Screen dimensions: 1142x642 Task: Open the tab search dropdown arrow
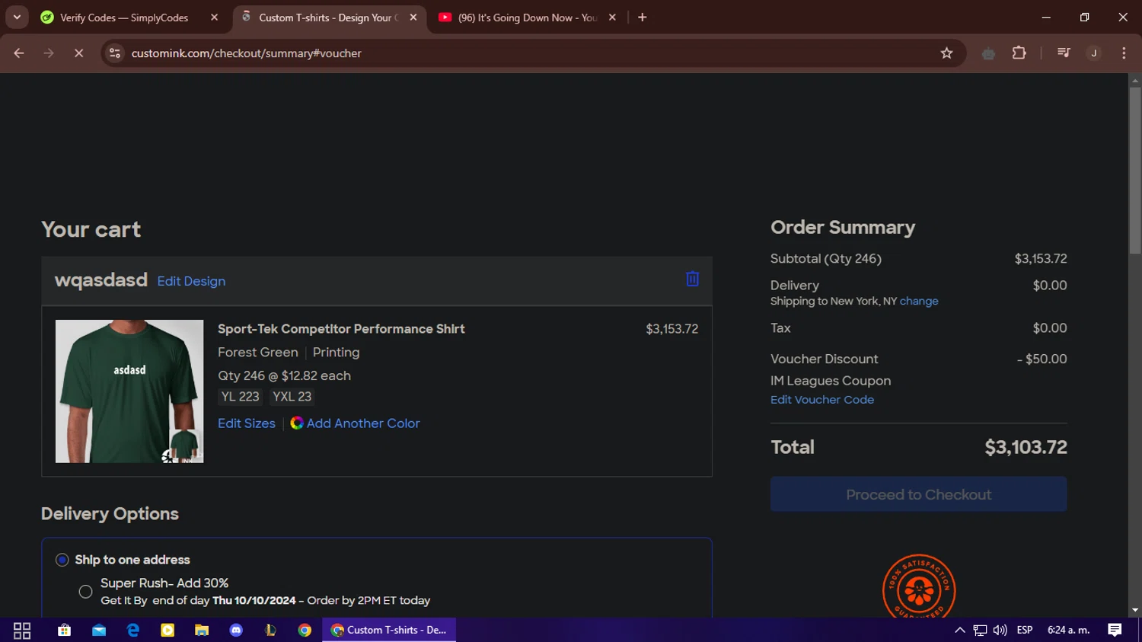tap(17, 17)
